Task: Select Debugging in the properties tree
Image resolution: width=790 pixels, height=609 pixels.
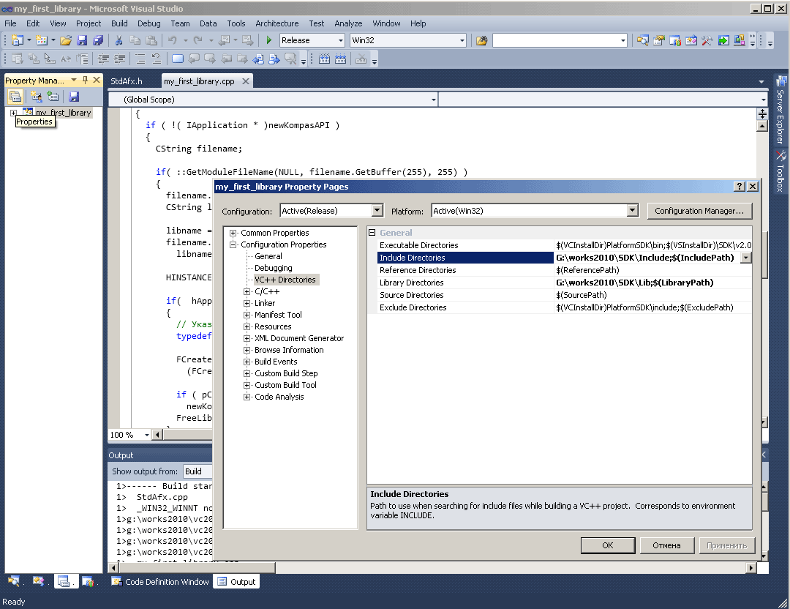Action: point(273,268)
